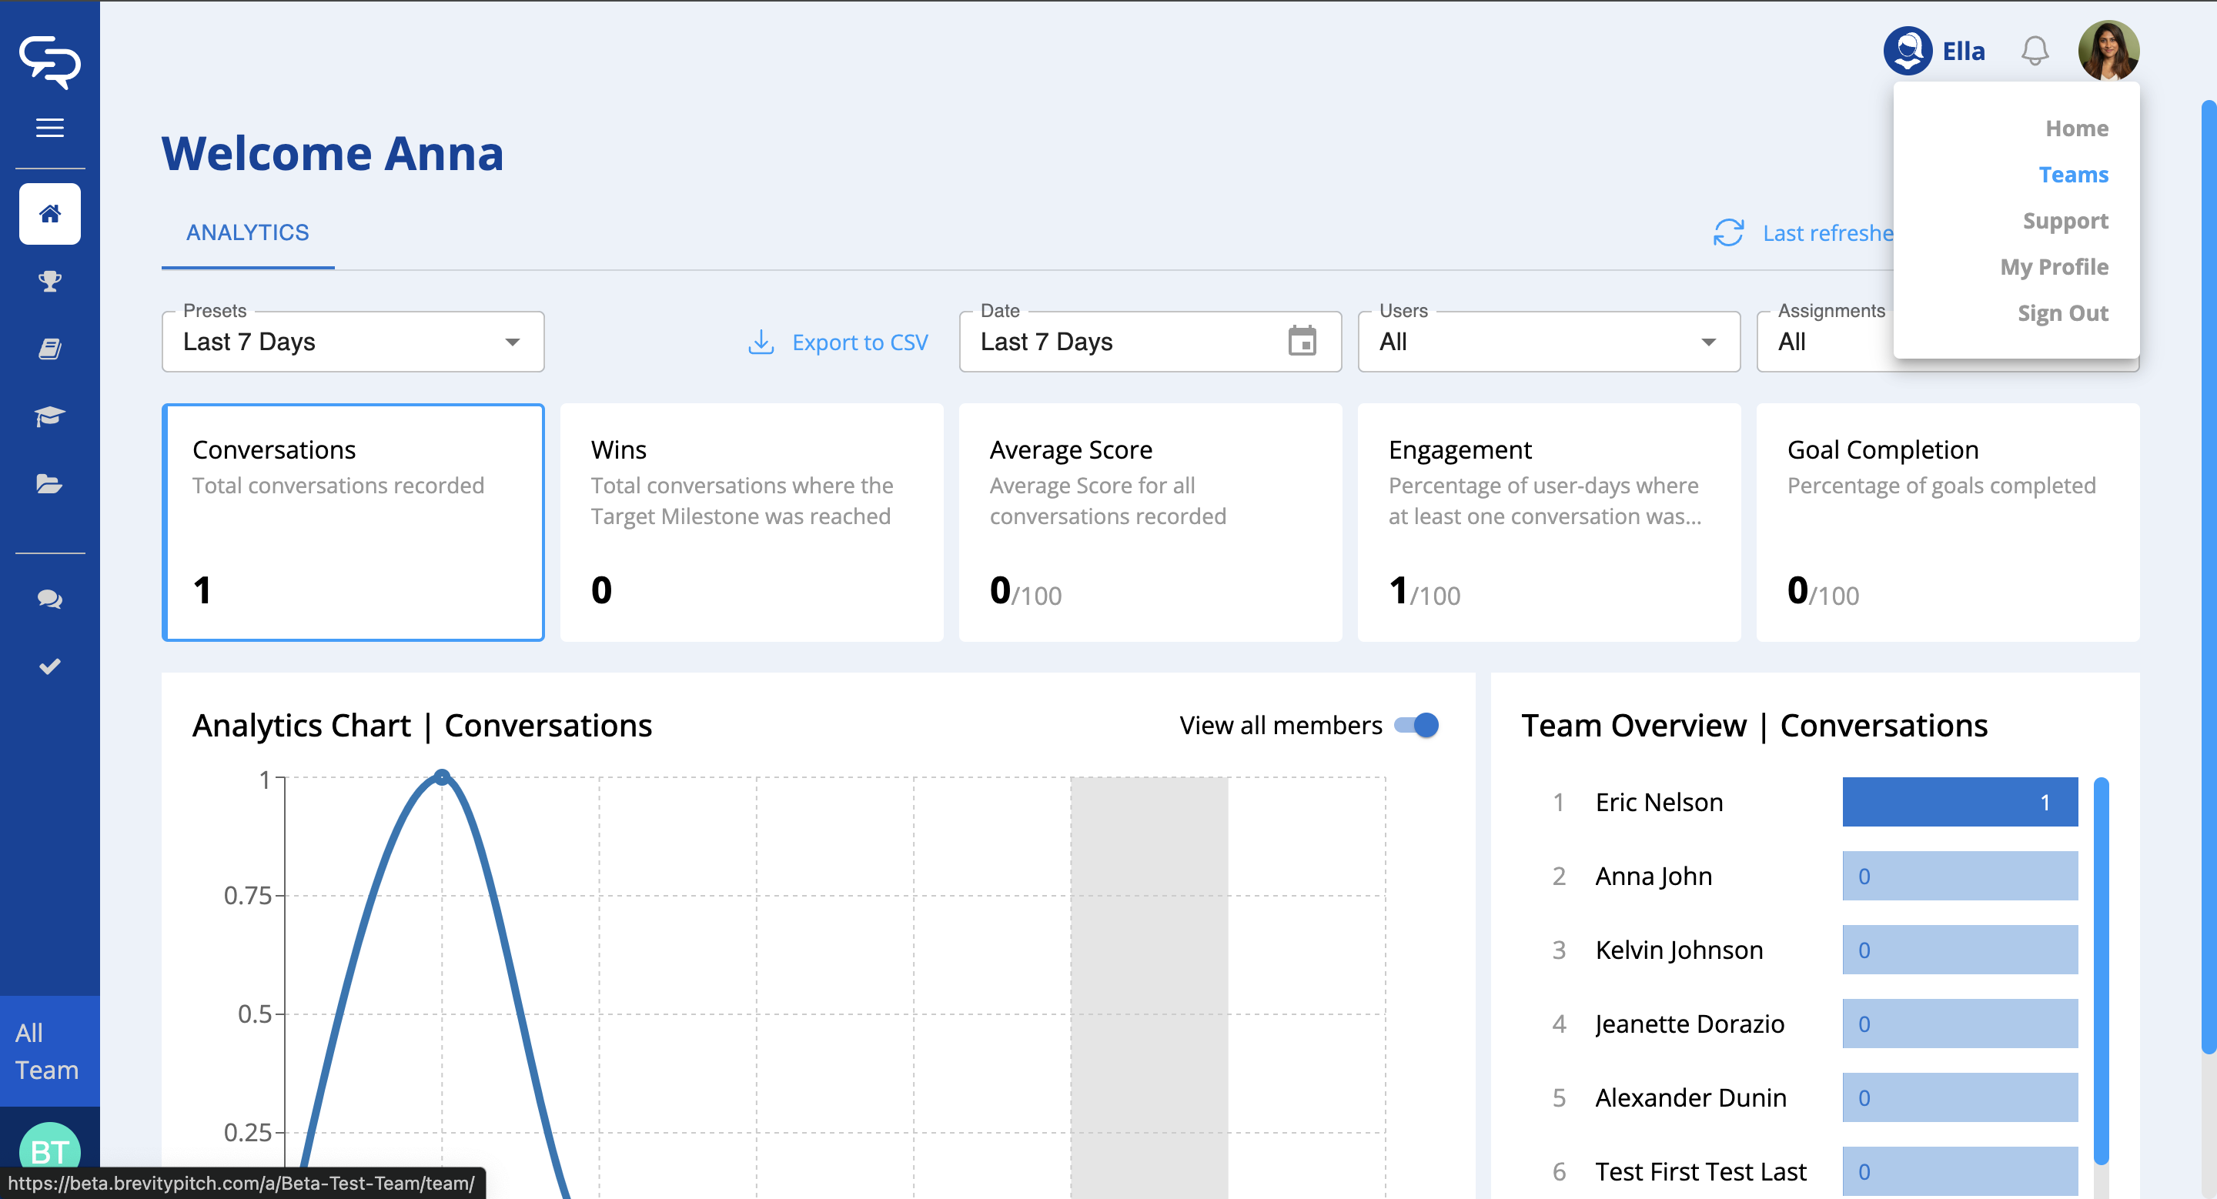Open the chat bubbles conversations icon

click(50, 599)
